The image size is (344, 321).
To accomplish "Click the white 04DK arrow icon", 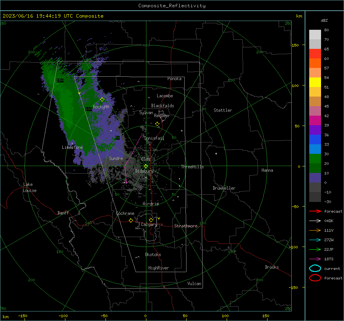I will 315,221.
